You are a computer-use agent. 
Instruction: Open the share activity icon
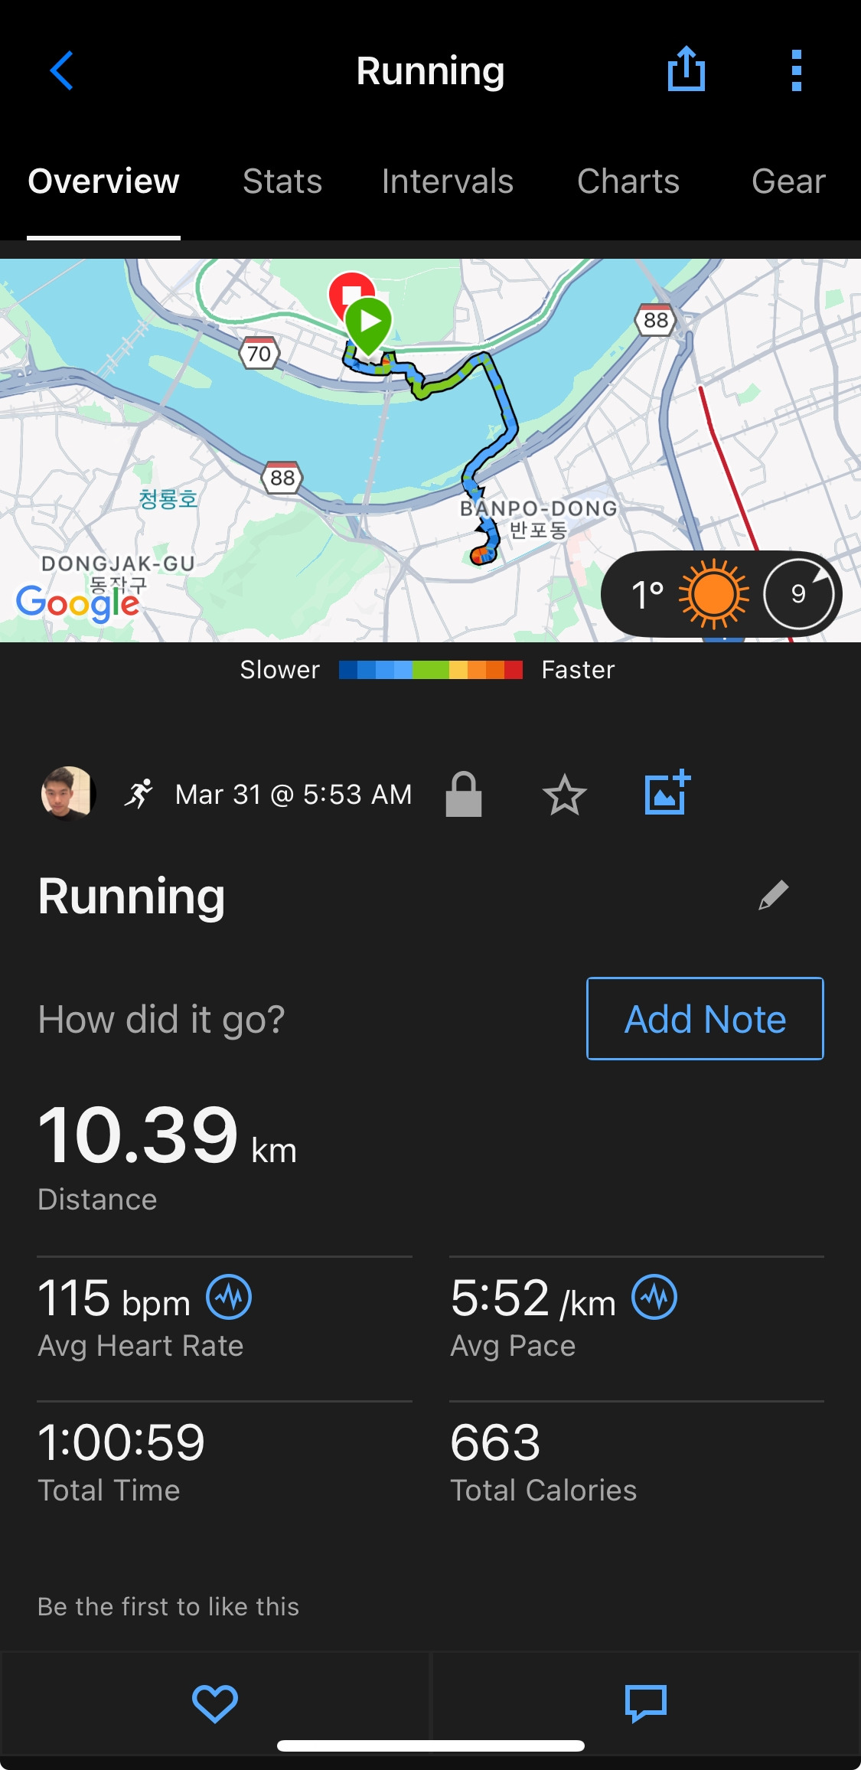686,69
